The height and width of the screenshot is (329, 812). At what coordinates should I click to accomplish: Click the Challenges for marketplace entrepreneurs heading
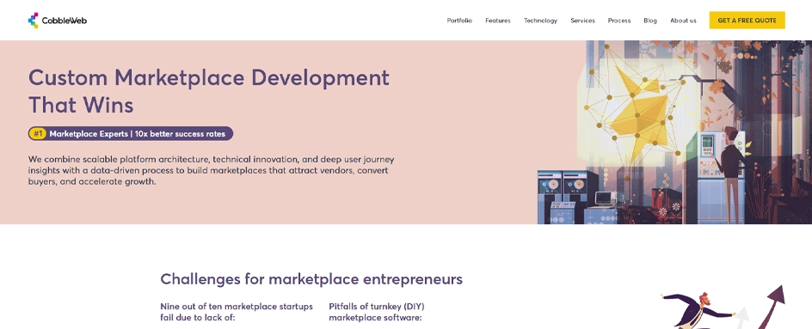pyautogui.click(x=311, y=279)
